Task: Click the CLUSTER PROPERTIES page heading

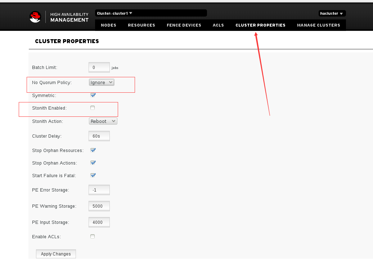Action: [67, 41]
